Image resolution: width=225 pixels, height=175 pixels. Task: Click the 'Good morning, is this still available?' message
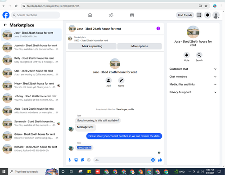pyautogui.click(x=98, y=121)
